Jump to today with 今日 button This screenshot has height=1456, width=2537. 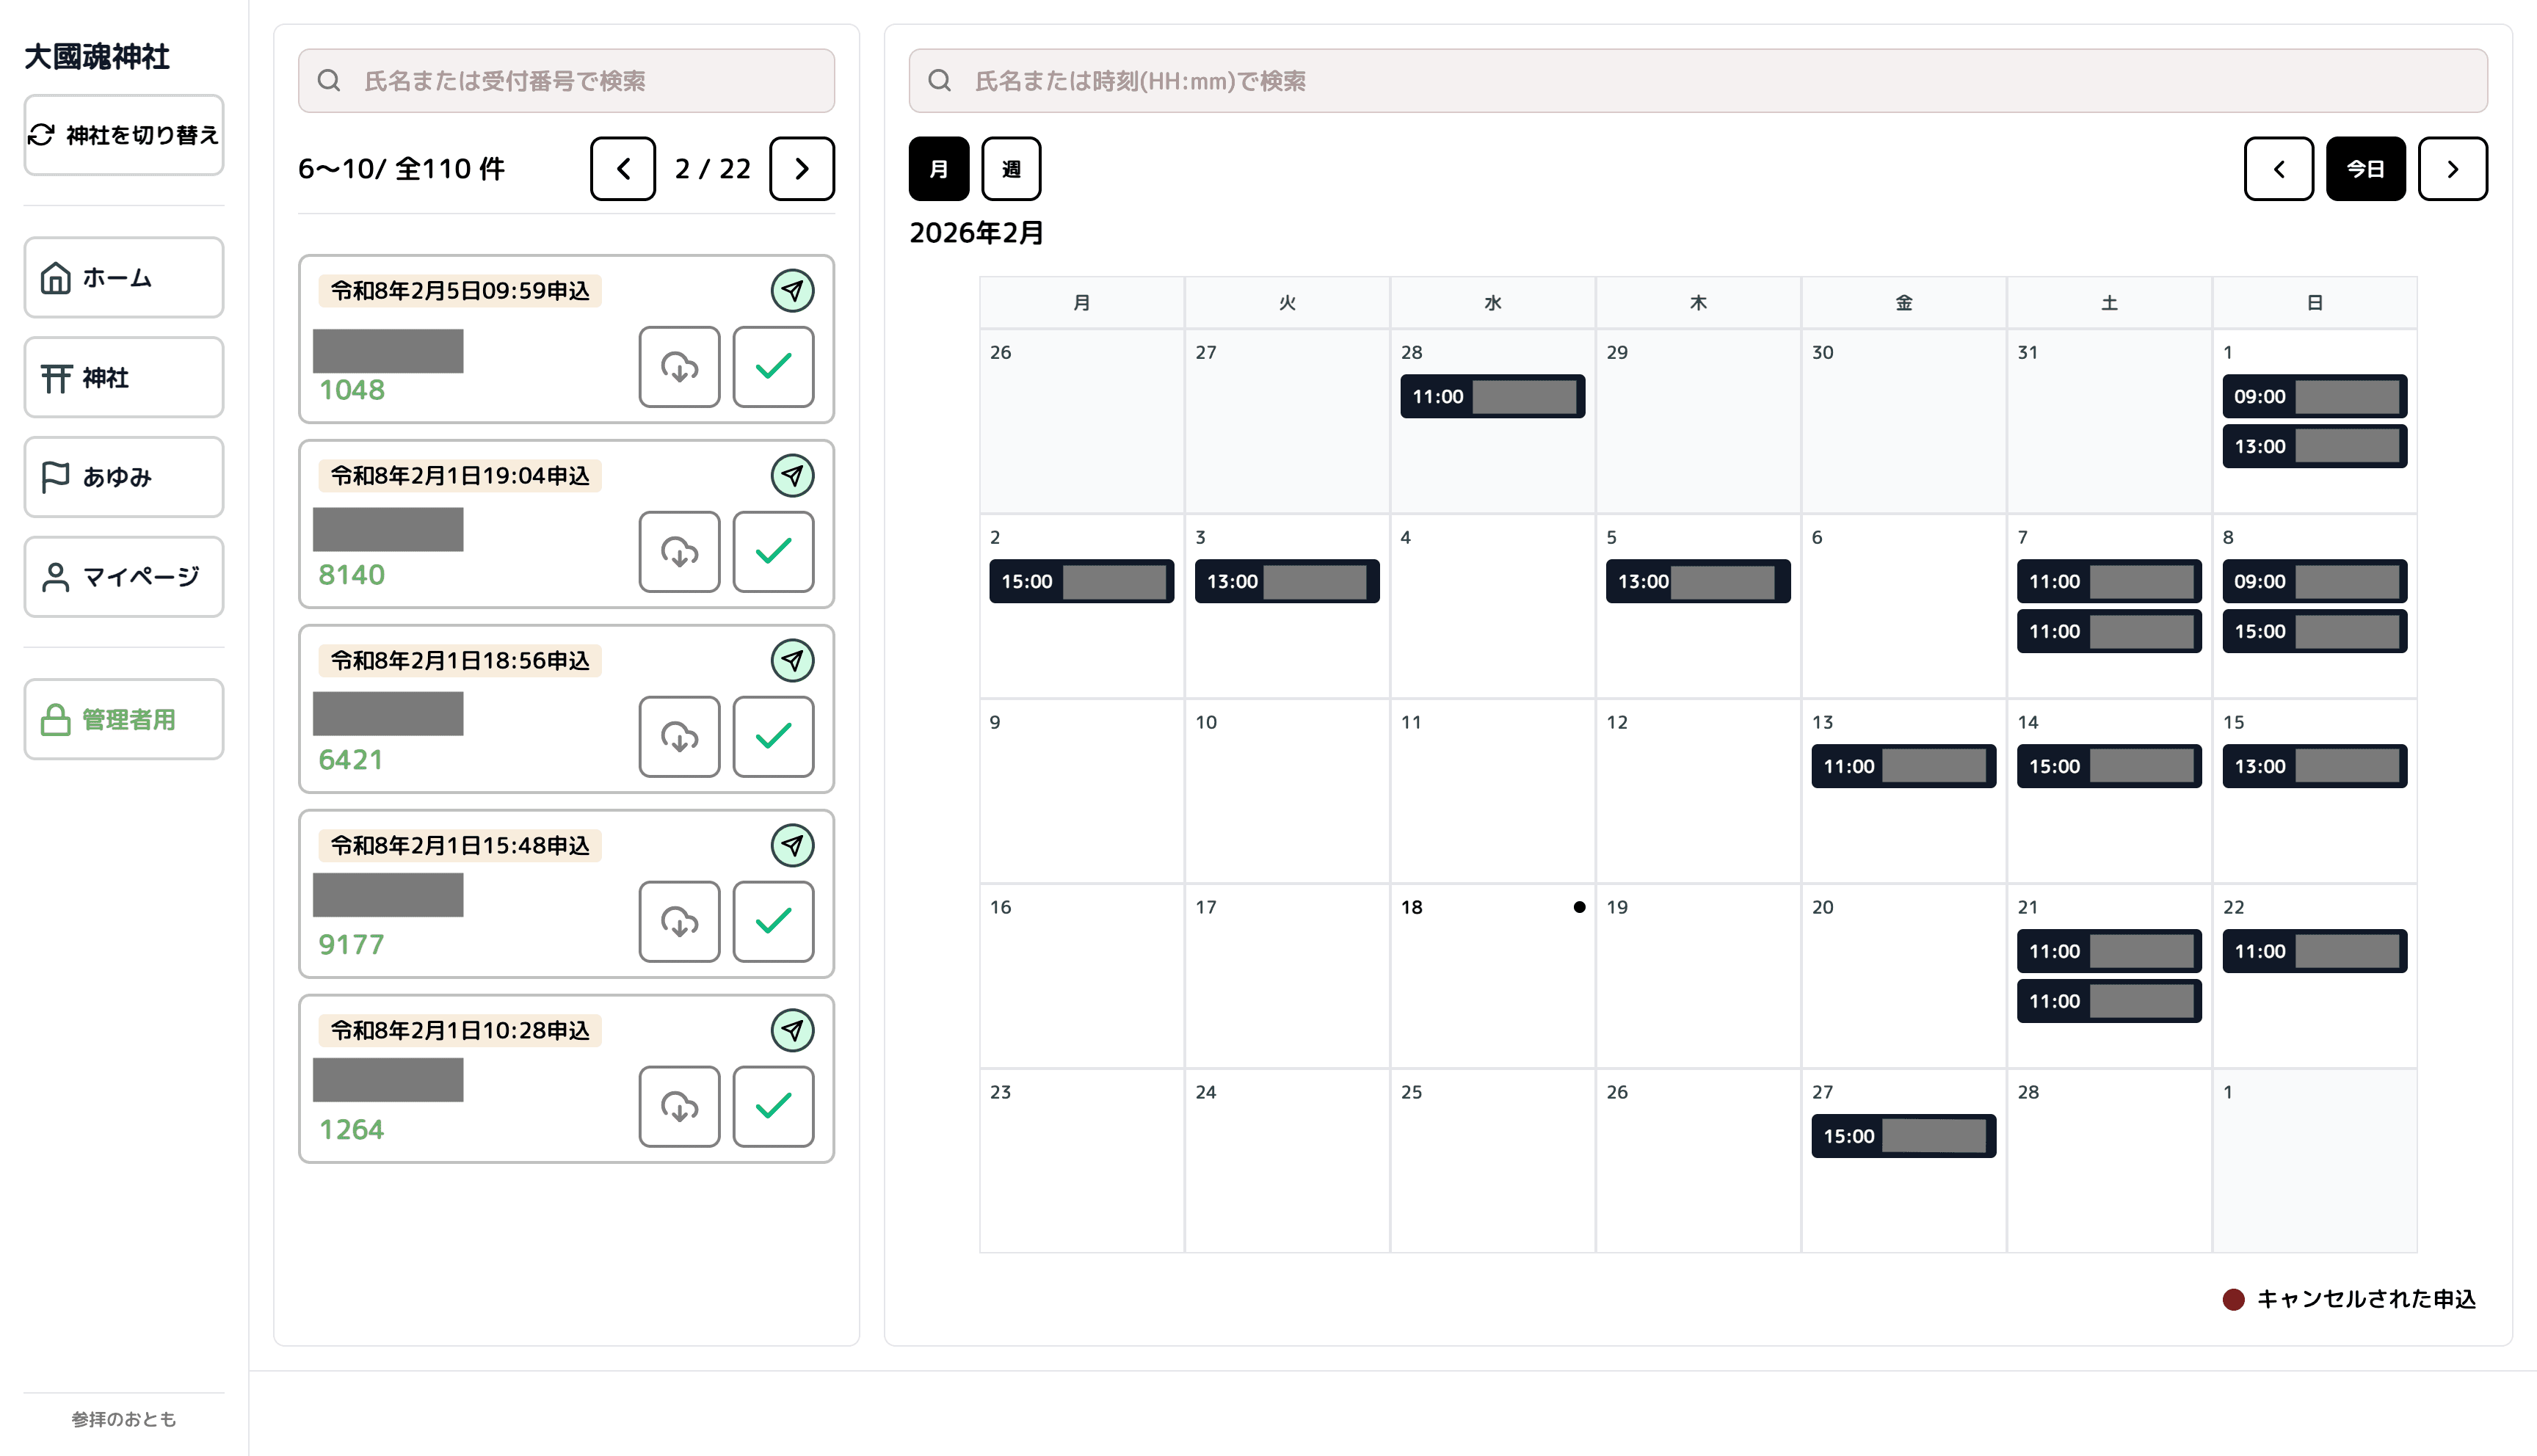2364,169
